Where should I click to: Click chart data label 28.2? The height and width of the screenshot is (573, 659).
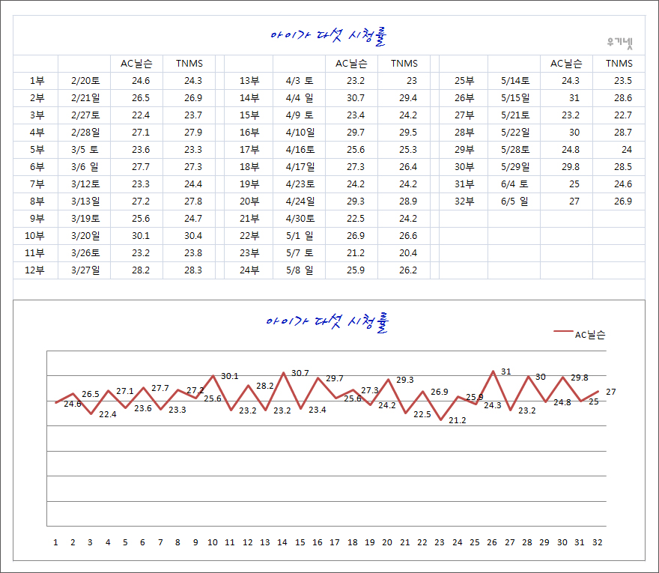pos(265,386)
